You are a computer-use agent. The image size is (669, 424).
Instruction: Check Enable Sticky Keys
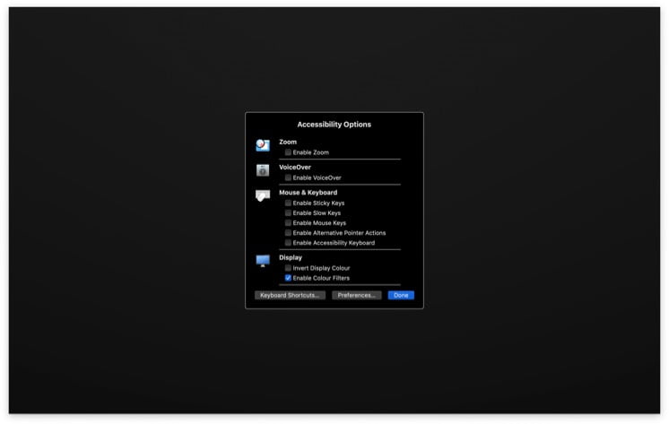click(x=288, y=203)
